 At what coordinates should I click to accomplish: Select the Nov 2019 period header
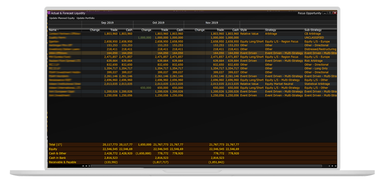(x=212, y=23)
